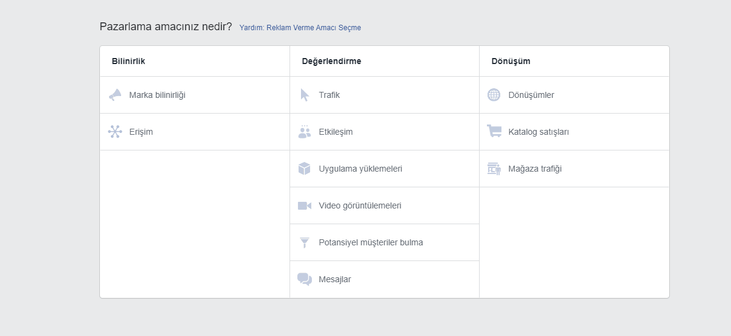Pick Video görüntülemeleri objective label
731x336 pixels.
(x=360, y=205)
